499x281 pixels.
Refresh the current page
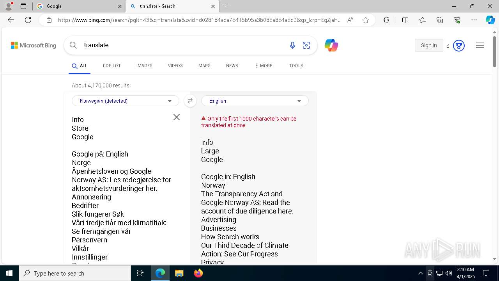click(x=28, y=20)
